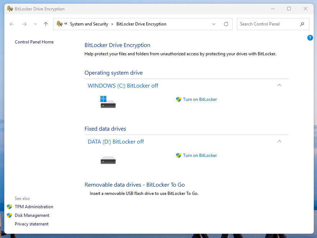This screenshot has width=317, height=238.
Task: Click the Forward navigation arrow
Action: click(x=24, y=24)
